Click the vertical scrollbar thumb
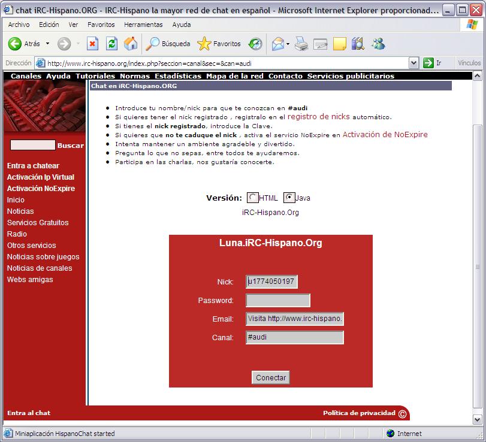This screenshot has width=486, height=442. coord(478,267)
